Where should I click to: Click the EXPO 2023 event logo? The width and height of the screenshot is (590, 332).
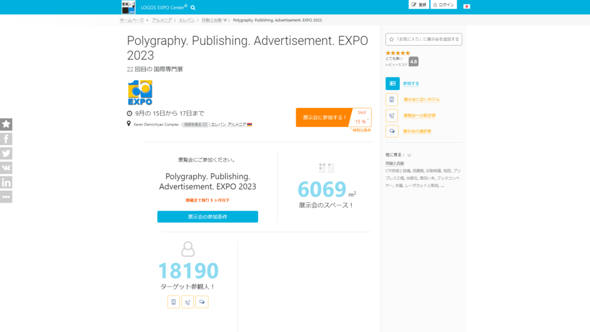pos(141,92)
